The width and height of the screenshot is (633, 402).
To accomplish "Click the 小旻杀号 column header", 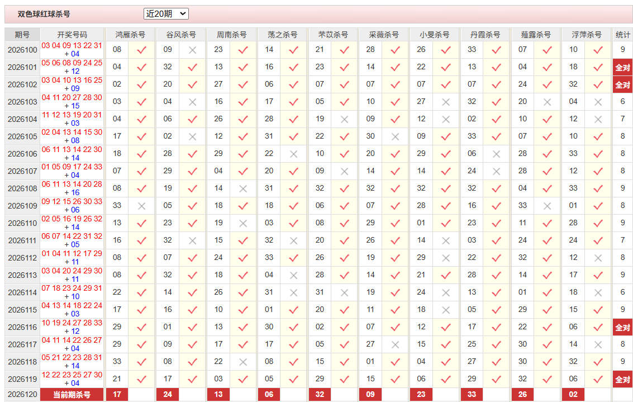I will [434, 35].
